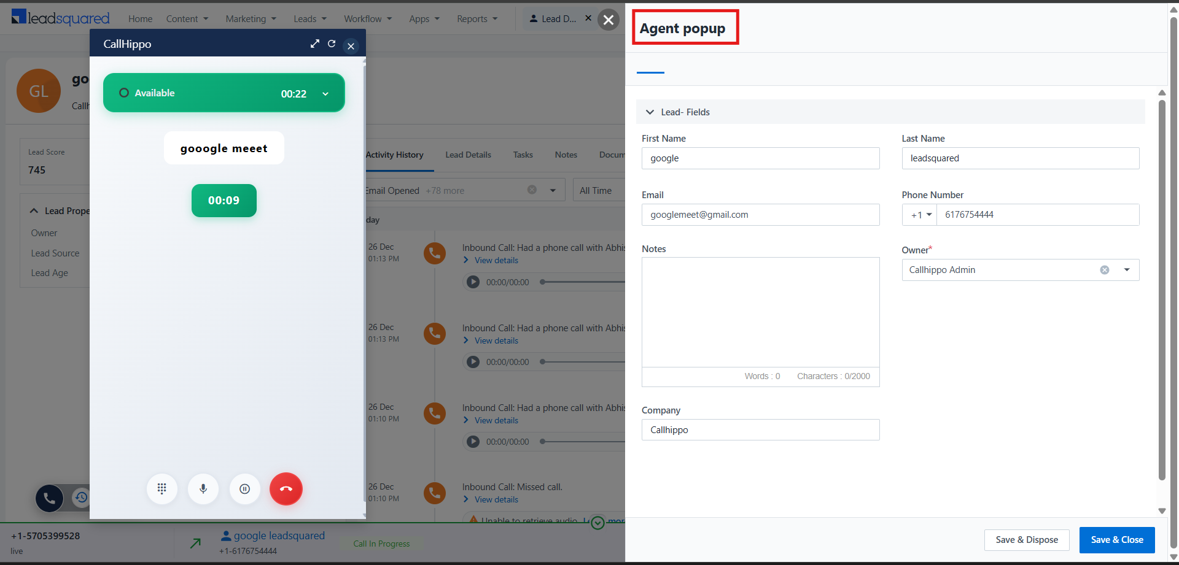Open the +1 country code dropdown
The width and height of the screenshot is (1179, 565).
[x=920, y=215]
